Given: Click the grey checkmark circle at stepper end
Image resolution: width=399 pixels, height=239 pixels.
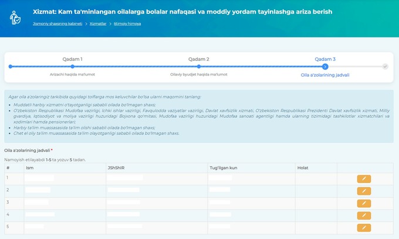Looking at the screenshot, I should point(385,67).
